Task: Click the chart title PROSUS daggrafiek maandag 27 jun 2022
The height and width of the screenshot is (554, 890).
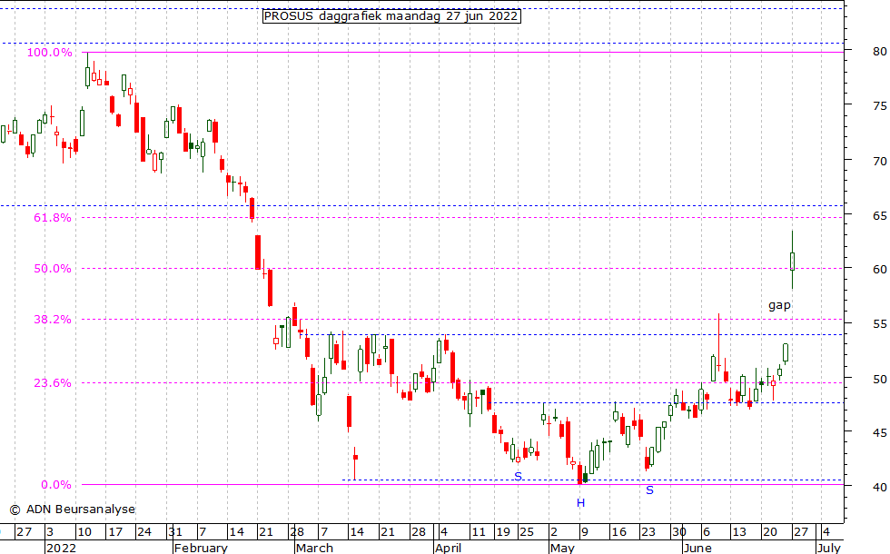Action: pyautogui.click(x=391, y=16)
